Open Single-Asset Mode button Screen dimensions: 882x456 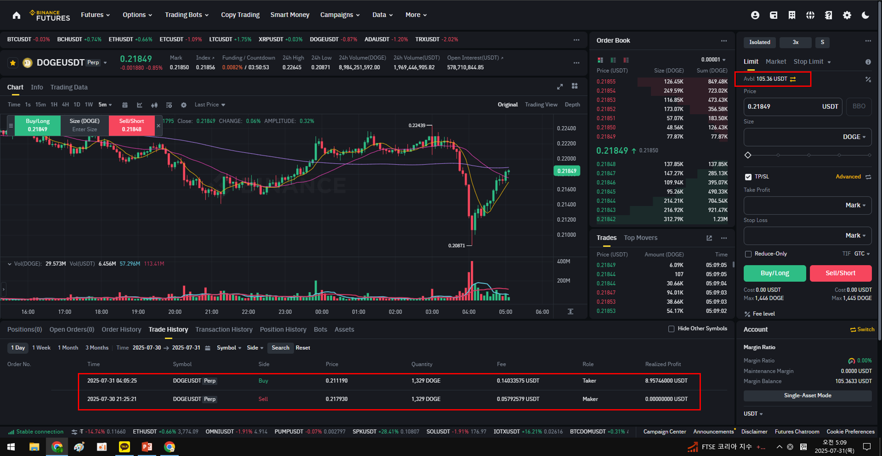point(808,396)
